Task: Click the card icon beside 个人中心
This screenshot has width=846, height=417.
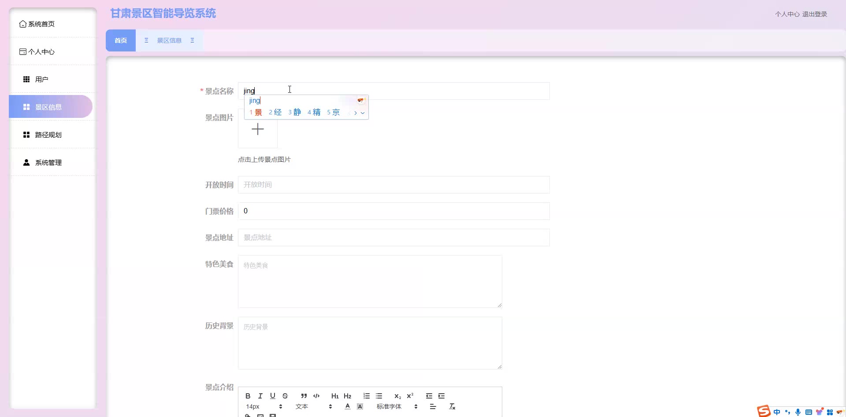Action: (x=23, y=51)
